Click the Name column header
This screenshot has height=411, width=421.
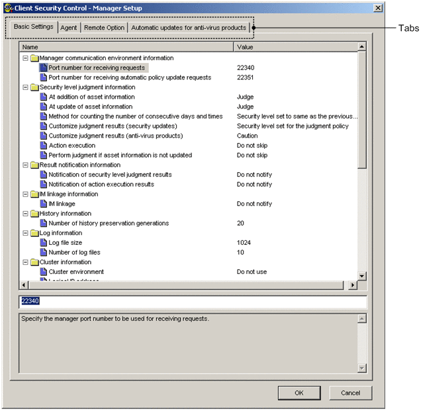coord(126,47)
